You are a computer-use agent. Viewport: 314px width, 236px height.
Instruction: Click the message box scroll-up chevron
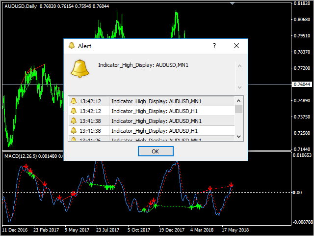239,66
